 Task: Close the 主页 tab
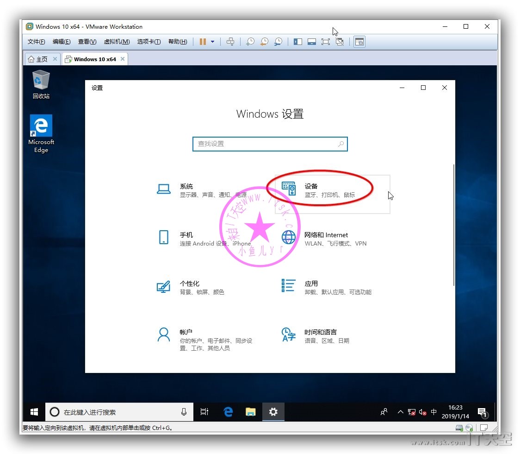tap(55, 59)
